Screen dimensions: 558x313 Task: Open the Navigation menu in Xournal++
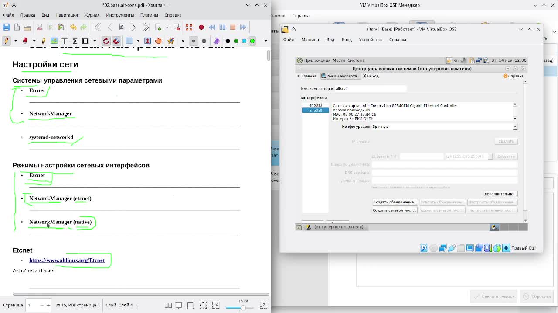[66, 15]
